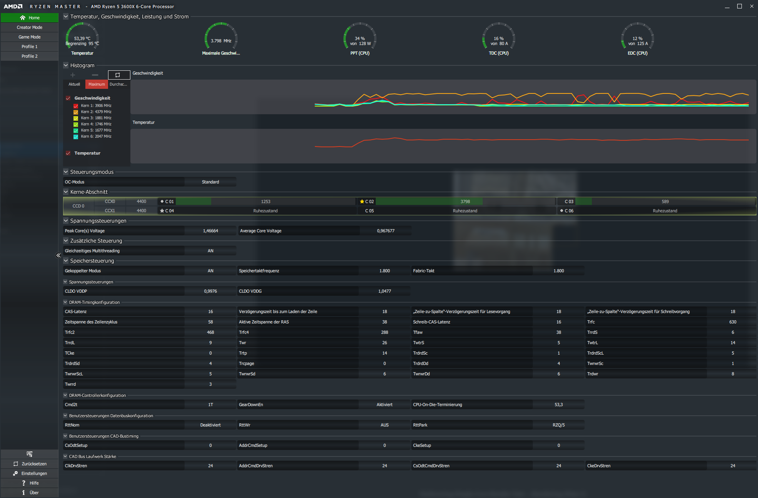Click the Hilfe question mark icon
Viewport: 758px width, 498px height.
click(x=23, y=483)
